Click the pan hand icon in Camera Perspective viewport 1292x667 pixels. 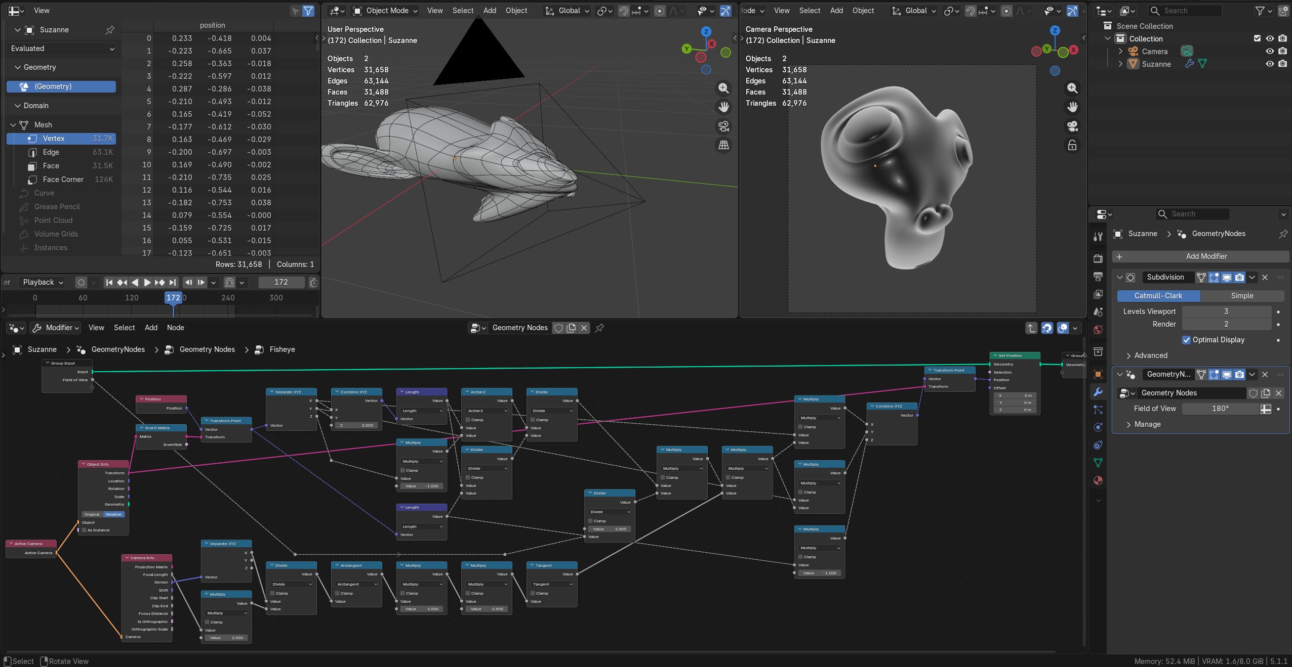click(x=1072, y=107)
